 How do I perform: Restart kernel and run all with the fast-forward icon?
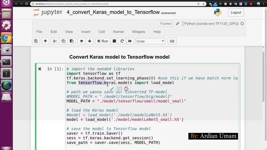tap(130, 41)
